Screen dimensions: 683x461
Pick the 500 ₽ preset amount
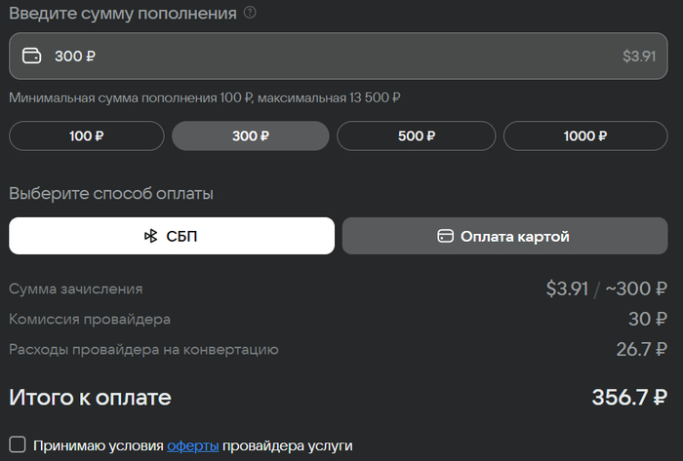coord(415,136)
